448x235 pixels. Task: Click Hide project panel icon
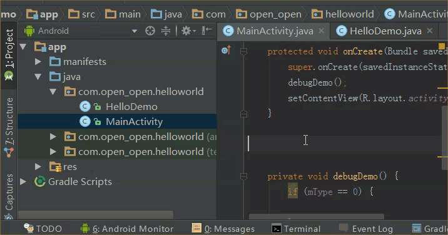(x=206, y=31)
